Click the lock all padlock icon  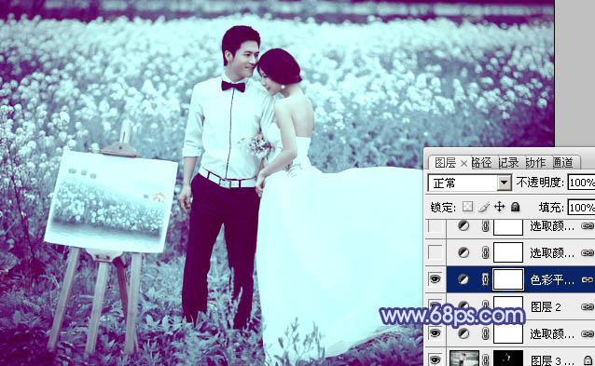pyautogui.click(x=515, y=207)
